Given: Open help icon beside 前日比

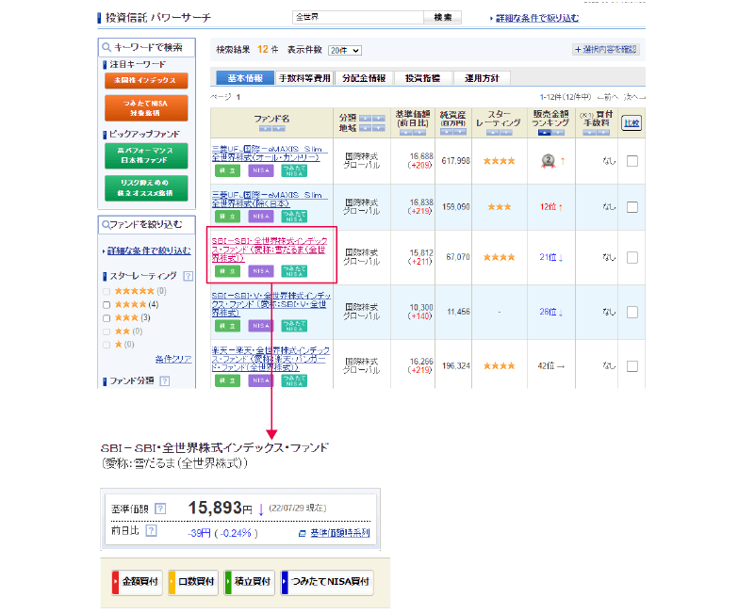Looking at the screenshot, I should 151,531.
